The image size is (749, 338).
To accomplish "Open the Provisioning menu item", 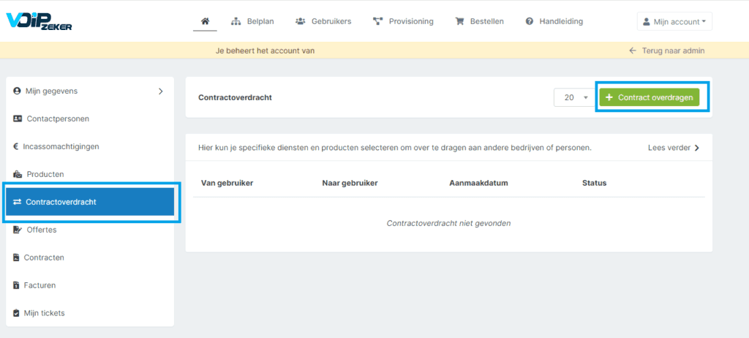I will [x=403, y=21].
